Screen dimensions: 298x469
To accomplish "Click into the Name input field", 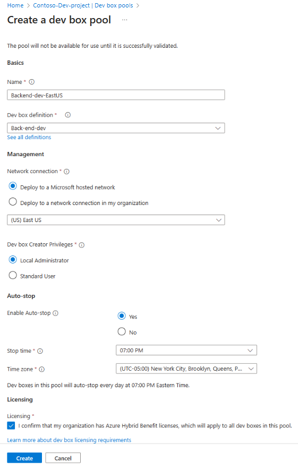I will (116, 95).
